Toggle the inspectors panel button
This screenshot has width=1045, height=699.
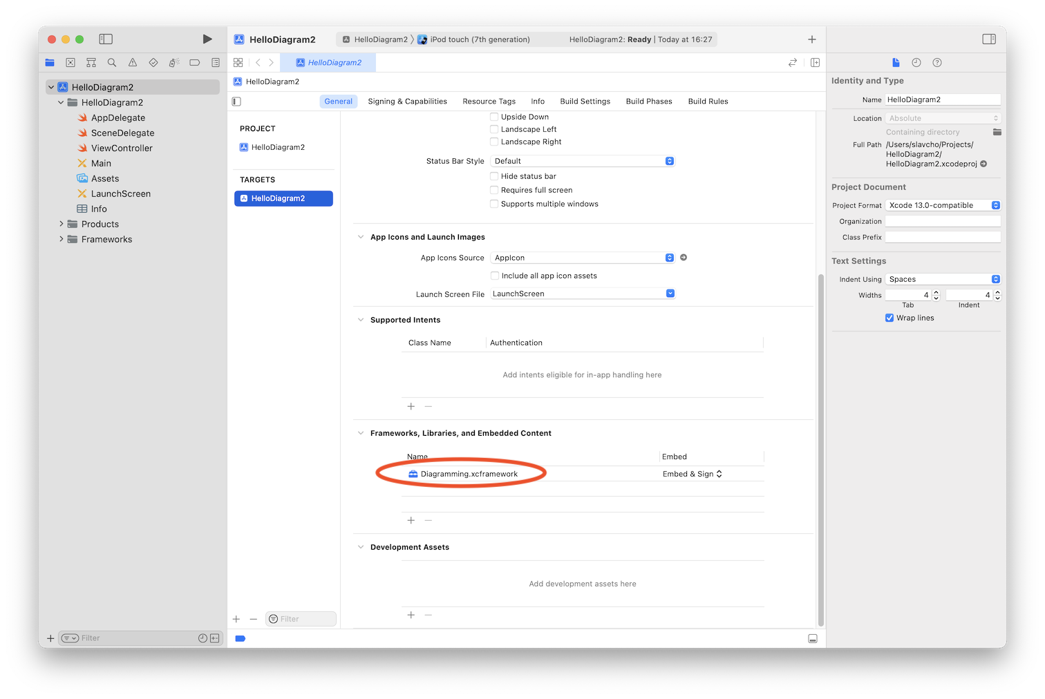coord(989,39)
